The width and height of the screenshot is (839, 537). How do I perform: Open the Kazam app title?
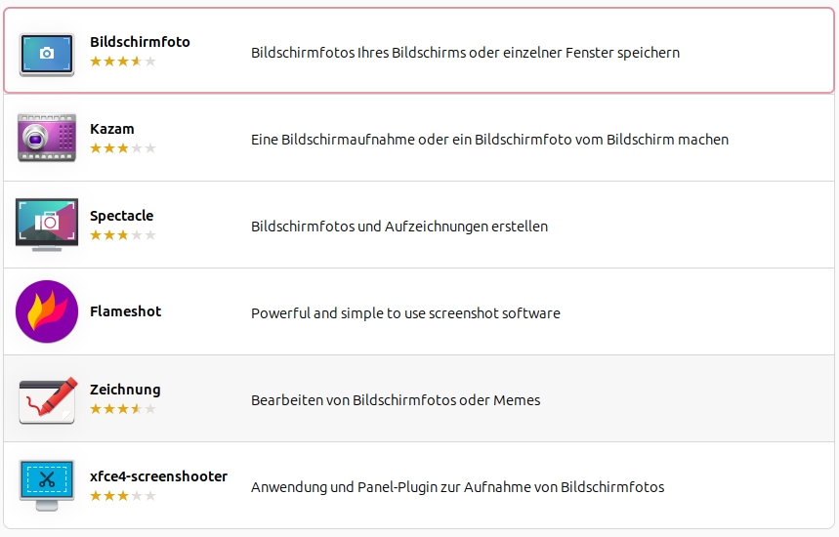[x=112, y=129]
